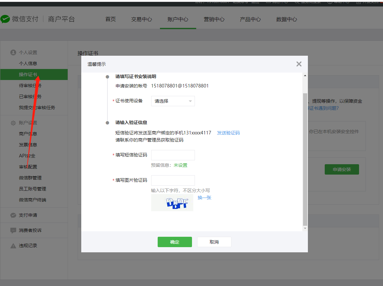This screenshot has height=286, width=383.
Task: Switch to the 交易中心 tab
Action: coord(141,19)
